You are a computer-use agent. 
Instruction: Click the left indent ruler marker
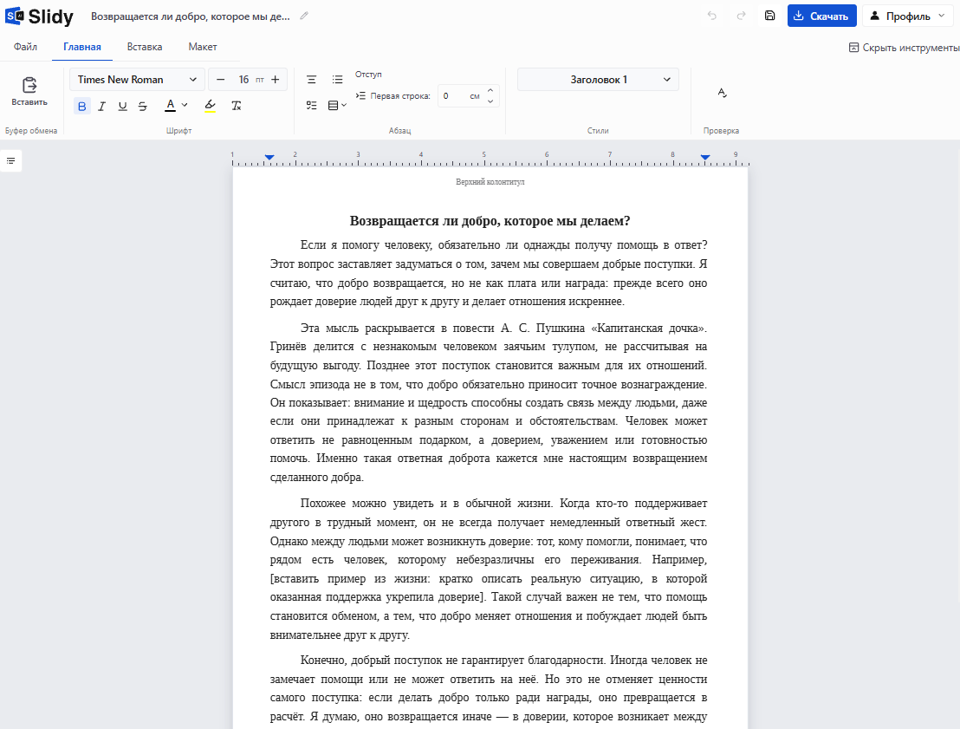[269, 158]
